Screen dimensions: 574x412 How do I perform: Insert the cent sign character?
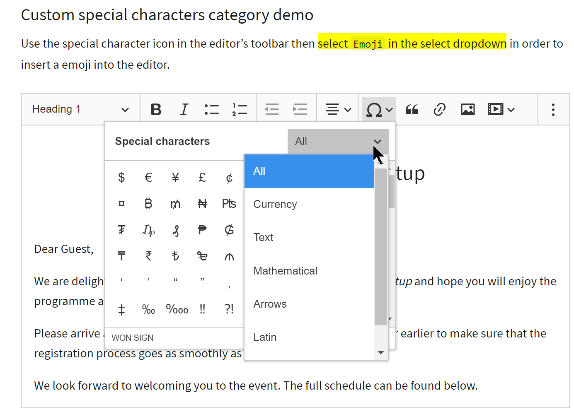pyautogui.click(x=229, y=177)
